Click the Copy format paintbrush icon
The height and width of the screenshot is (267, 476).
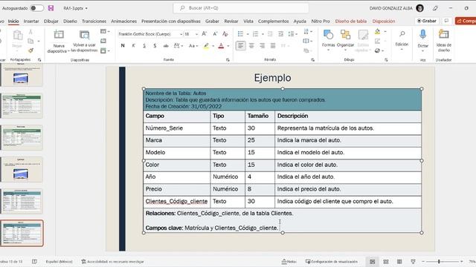click(30, 50)
